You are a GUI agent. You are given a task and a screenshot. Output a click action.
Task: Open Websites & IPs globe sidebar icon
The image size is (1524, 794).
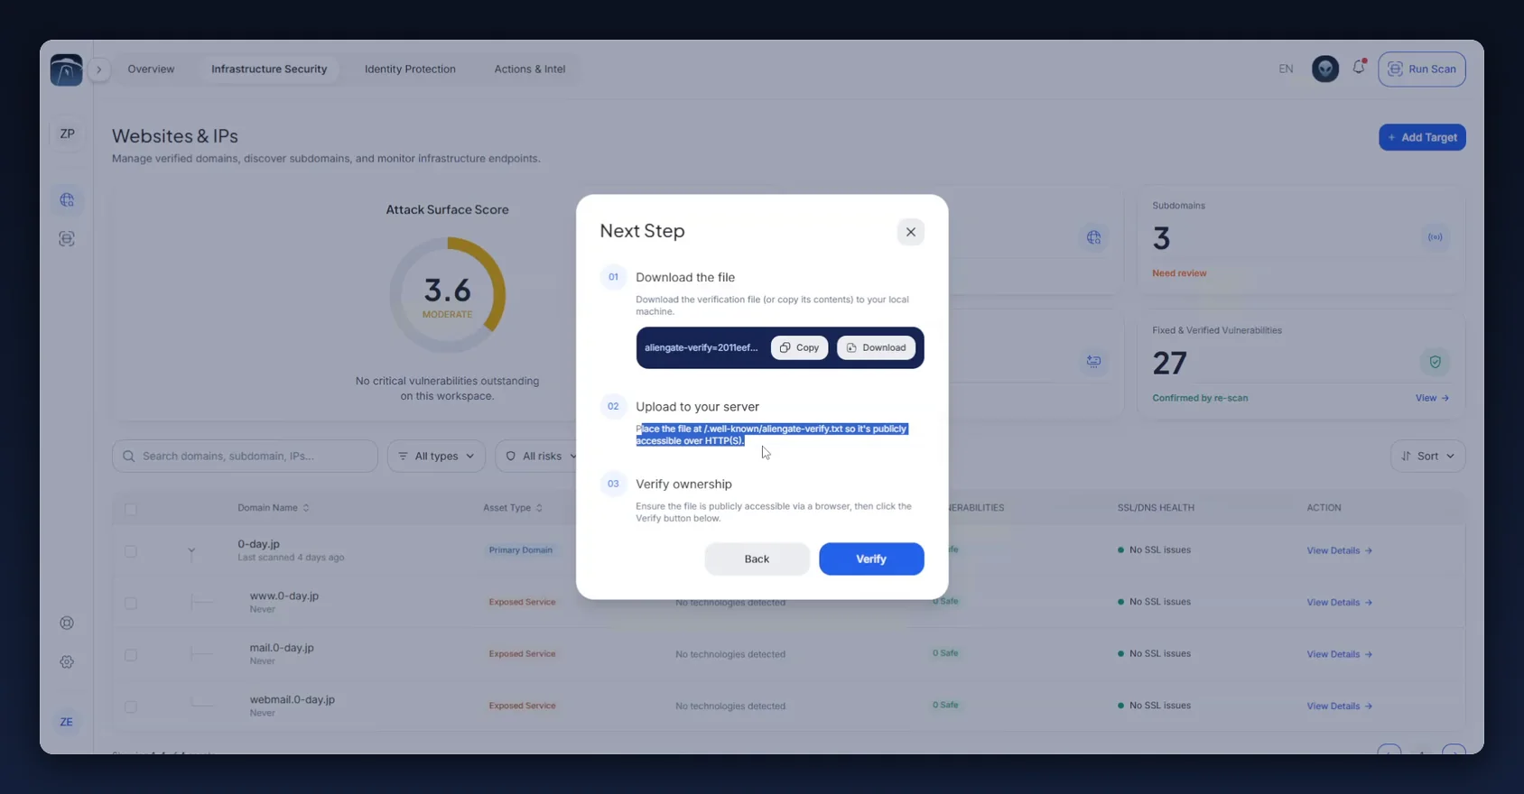[x=67, y=200]
